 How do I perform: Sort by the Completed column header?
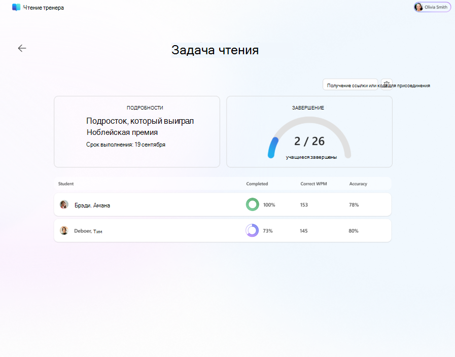(257, 184)
